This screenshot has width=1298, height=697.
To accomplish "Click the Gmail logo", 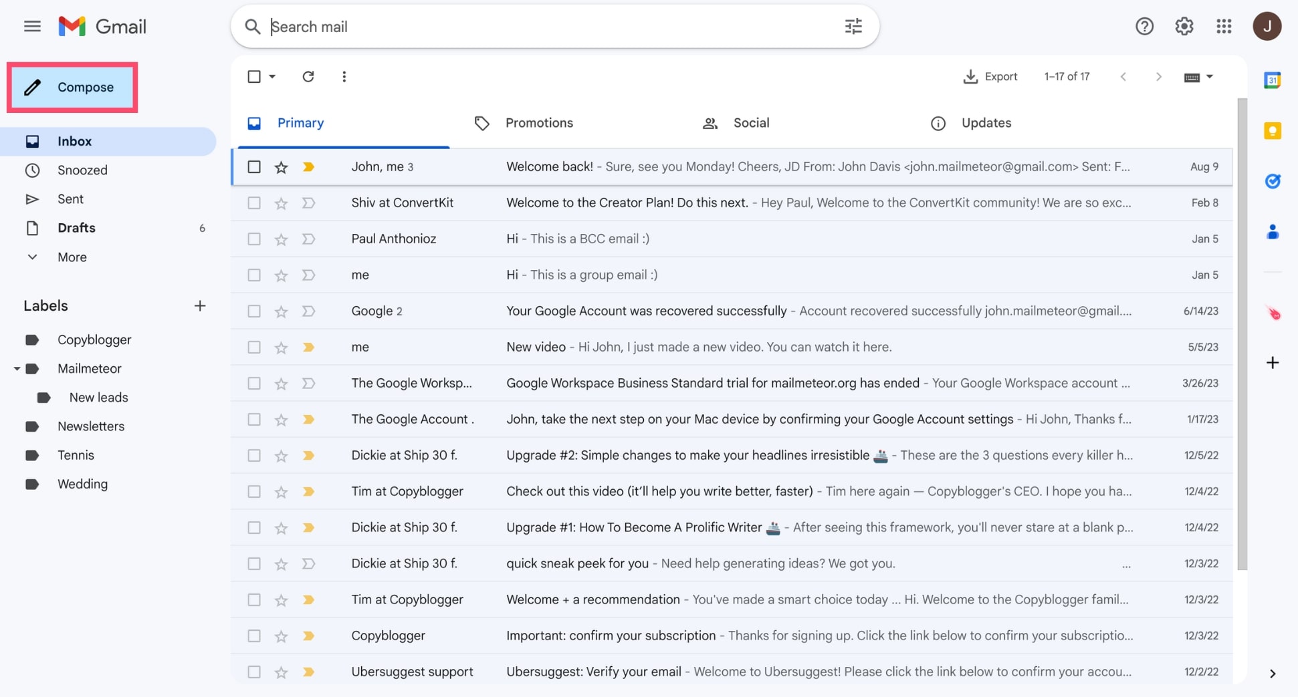I will point(102,27).
